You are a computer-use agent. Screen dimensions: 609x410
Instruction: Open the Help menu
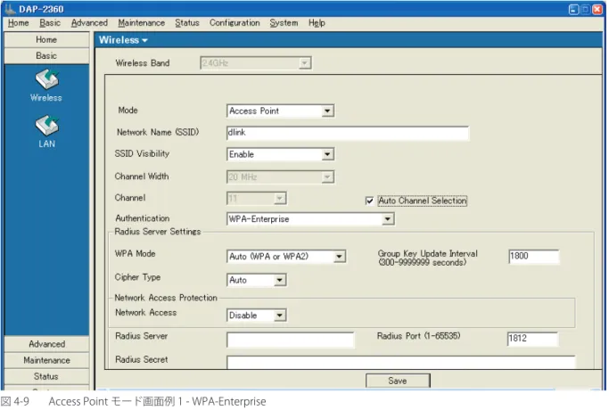click(317, 23)
